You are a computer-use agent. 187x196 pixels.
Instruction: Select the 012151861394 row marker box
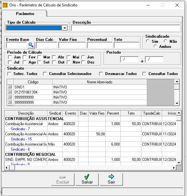coord(10,92)
